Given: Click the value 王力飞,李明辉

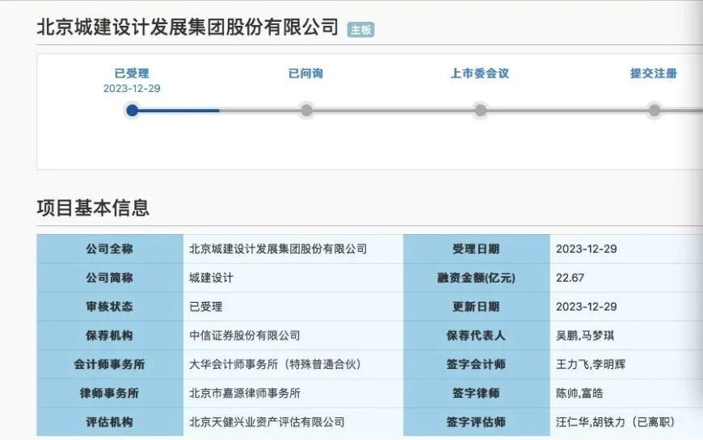Looking at the screenshot, I should 591,364.
